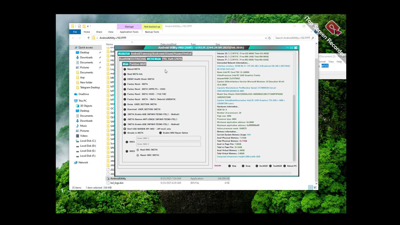Click the log panel vertical scrollbar
Screen dimensions: 400x225
point(294,128)
